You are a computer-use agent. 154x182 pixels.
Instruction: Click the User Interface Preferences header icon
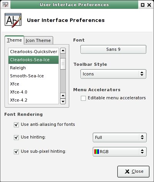coord(13,20)
